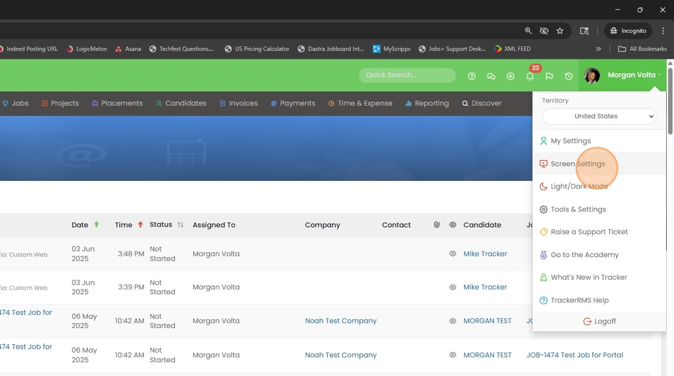Open the Indeed Posting URL bookmark
Viewport: 674px width, 376px height.
click(x=28, y=49)
